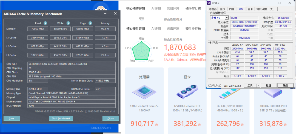Screen dimensions: 296x134
Task: Click the SK Hynix DRAM manufacturer field
Action: coord(244,30)
